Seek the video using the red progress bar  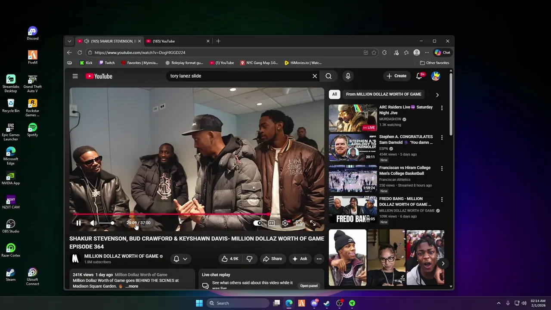pyautogui.click(x=197, y=214)
